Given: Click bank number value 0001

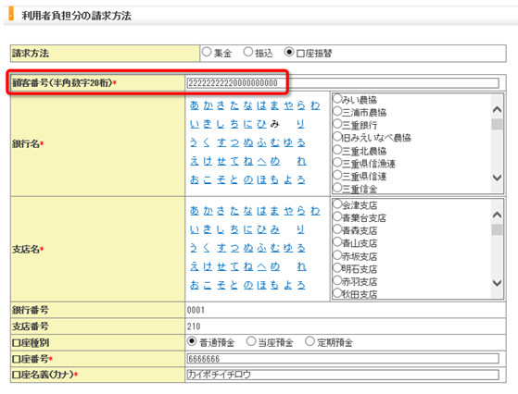Looking at the screenshot, I should pyautogui.click(x=196, y=310).
